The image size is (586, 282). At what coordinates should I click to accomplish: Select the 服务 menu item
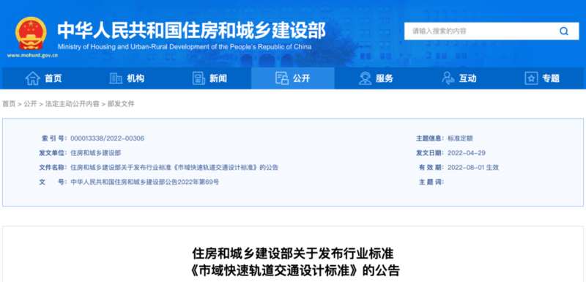point(376,78)
